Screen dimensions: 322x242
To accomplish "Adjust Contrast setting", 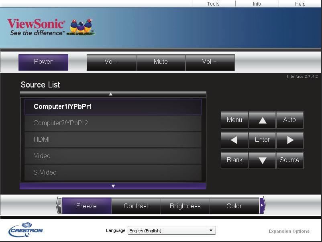I will [x=136, y=206].
